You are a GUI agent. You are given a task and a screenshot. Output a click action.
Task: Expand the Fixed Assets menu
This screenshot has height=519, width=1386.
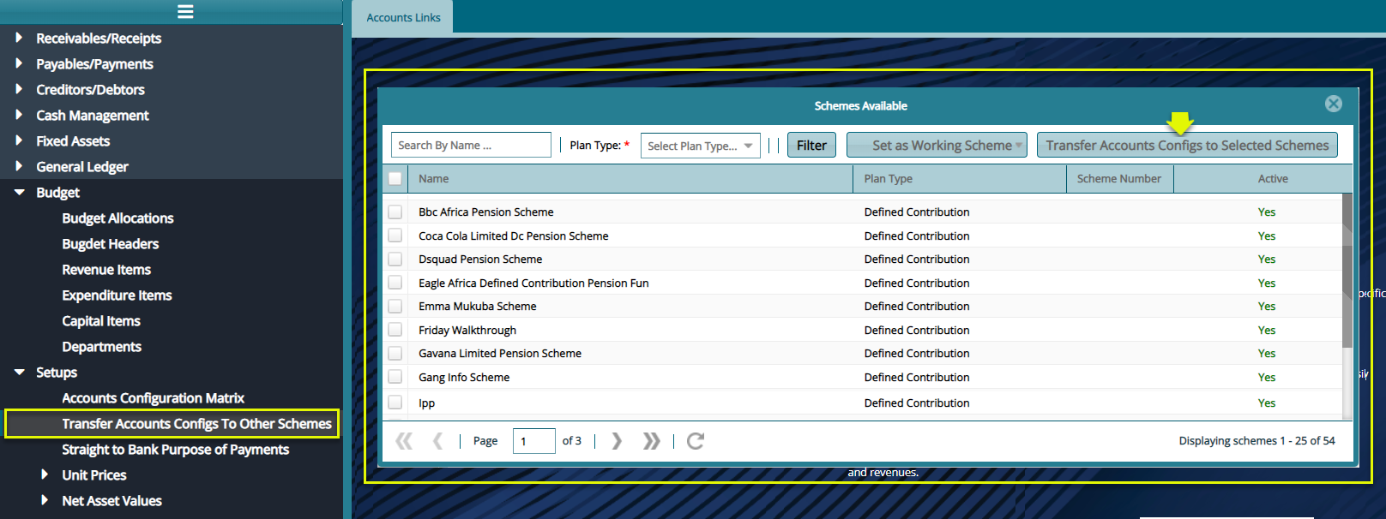point(19,140)
